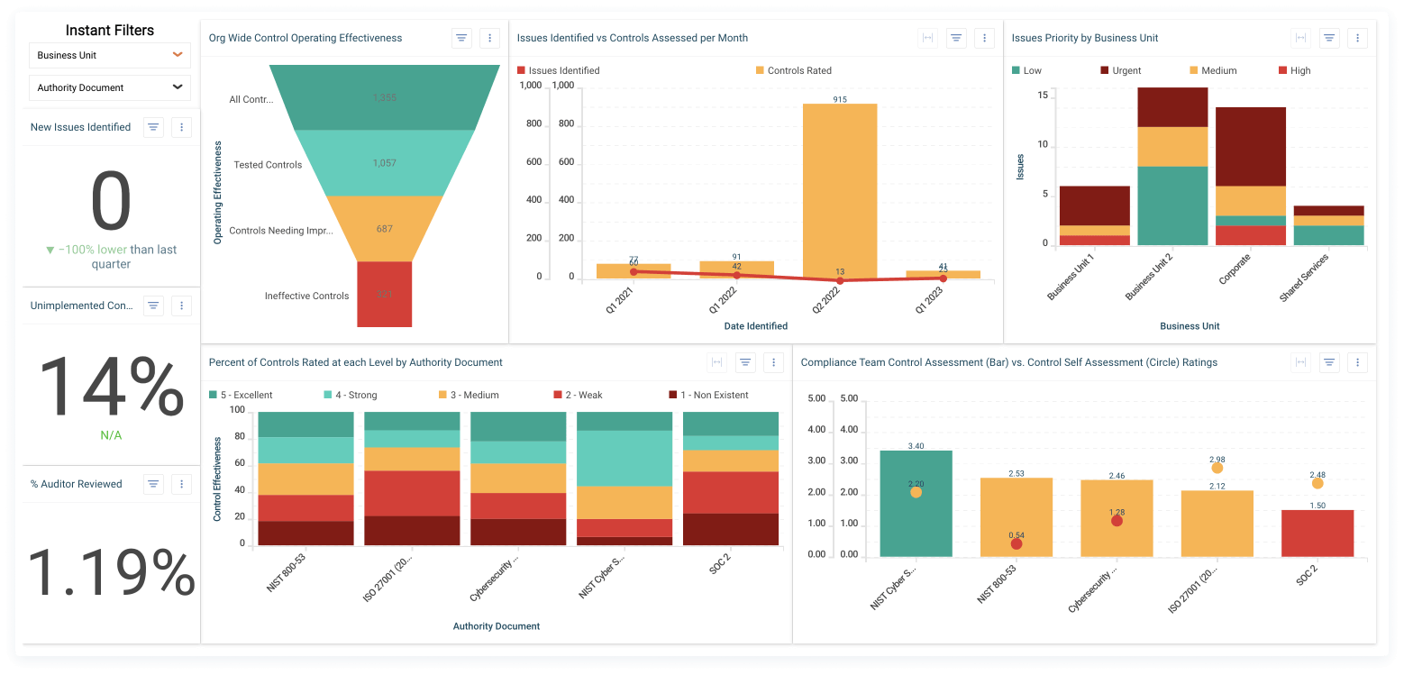Expand the Authority Document filter dropdown

pos(109,87)
